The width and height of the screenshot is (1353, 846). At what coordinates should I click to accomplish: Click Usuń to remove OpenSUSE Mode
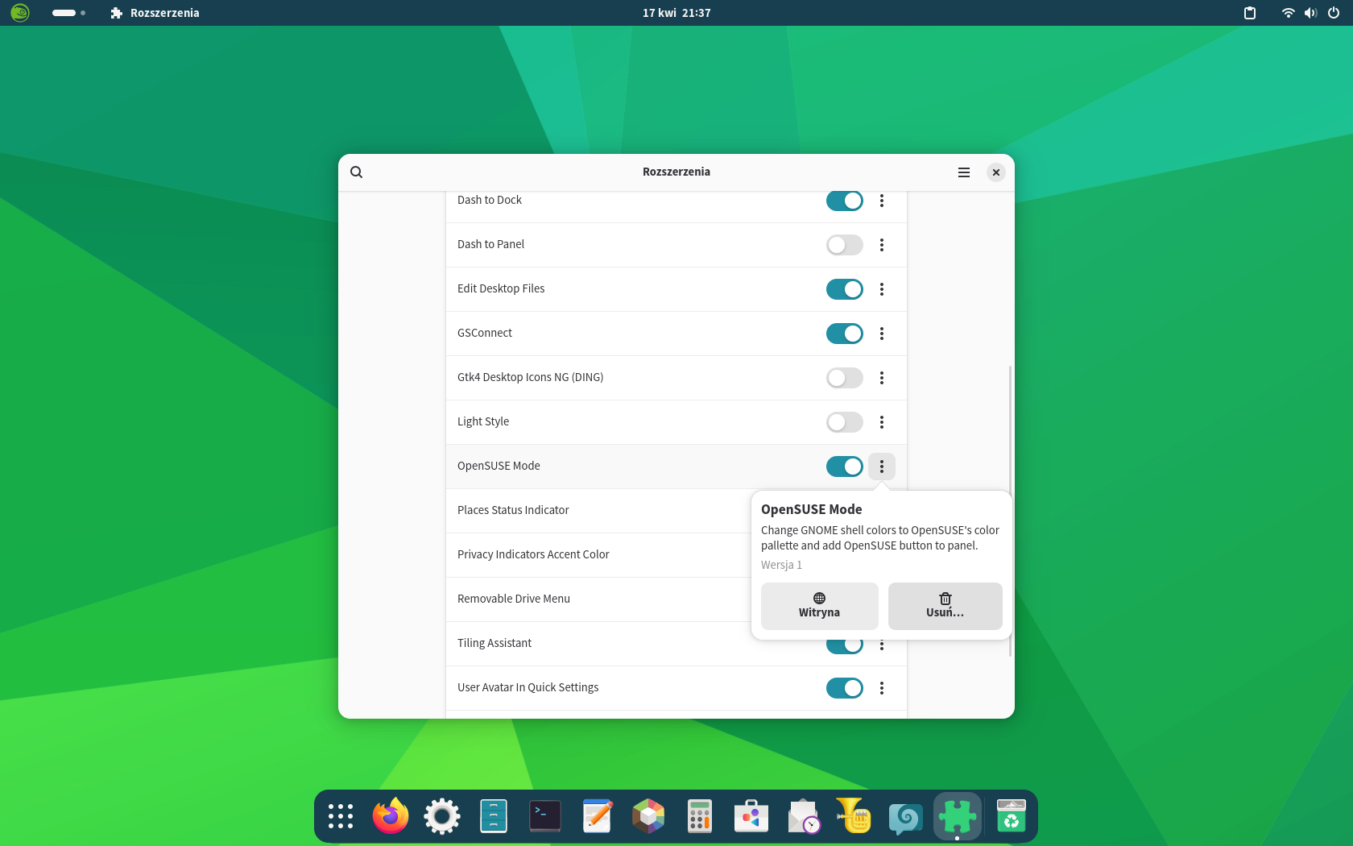click(945, 606)
